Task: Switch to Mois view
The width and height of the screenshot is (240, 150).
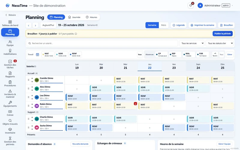Action: pyautogui.click(x=163, y=25)
